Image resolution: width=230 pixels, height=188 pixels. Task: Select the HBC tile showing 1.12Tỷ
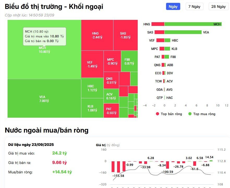coord(92,88)
